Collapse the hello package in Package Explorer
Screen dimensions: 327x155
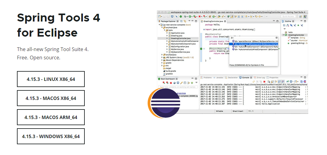point(165,30)
